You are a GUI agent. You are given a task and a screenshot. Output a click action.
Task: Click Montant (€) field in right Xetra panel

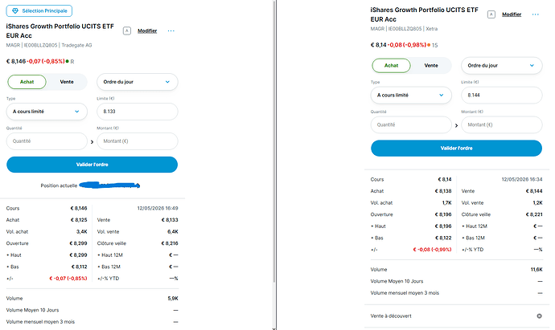click(x=502, y=125)
